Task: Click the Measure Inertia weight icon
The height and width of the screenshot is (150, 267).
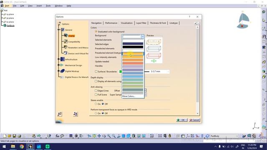Action: tap(170, 136)
